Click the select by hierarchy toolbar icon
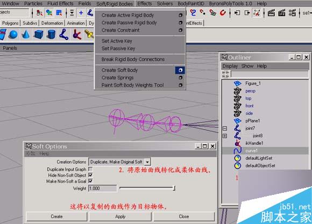Image resolution: width=312 pixels, height=224 pixels. 40,13
